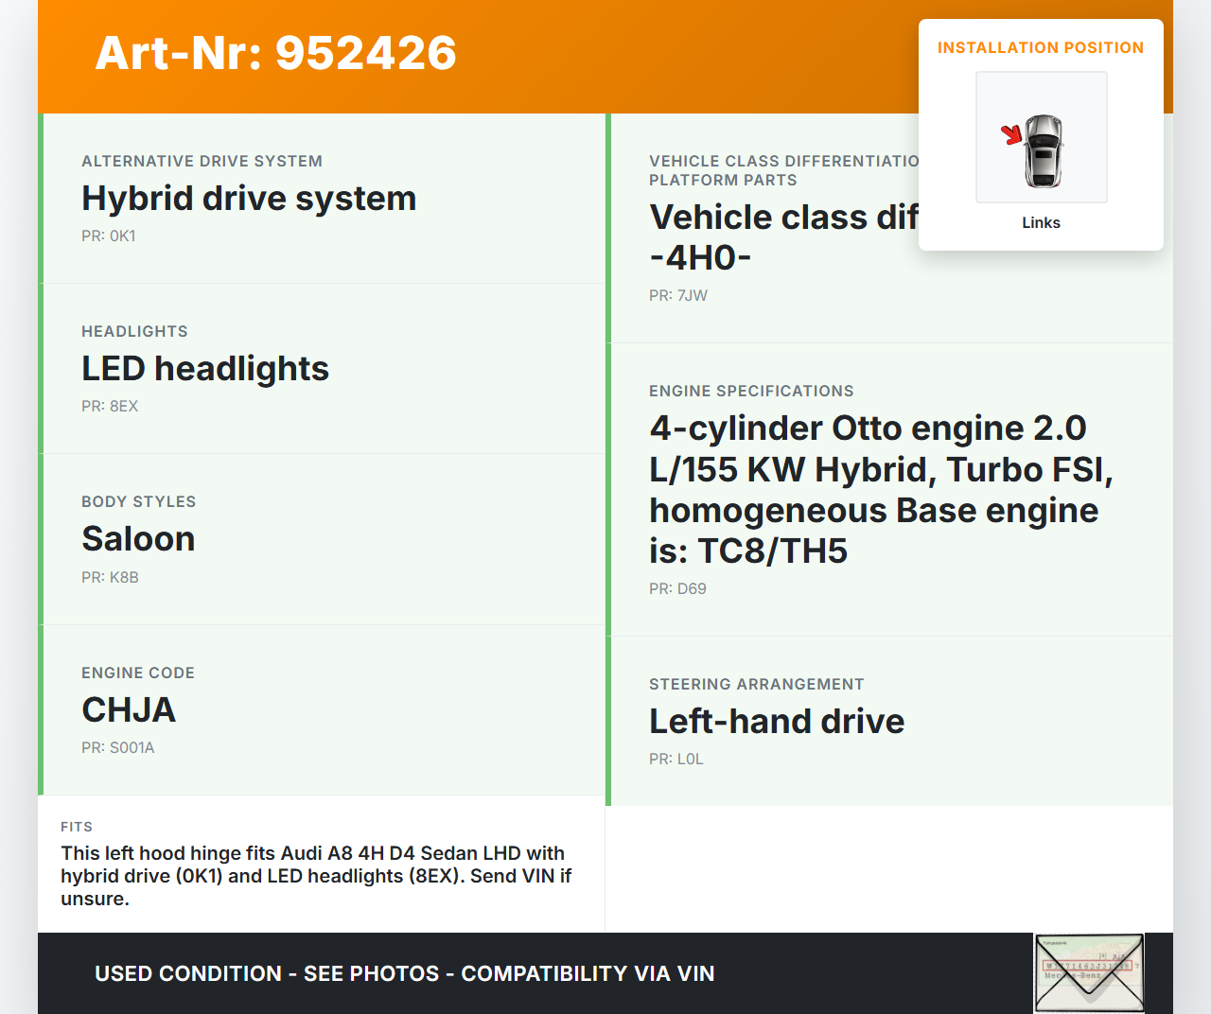The image size is (1211, 1014).
Task: Click the PR: S001A code
Action: click(118, 748)
